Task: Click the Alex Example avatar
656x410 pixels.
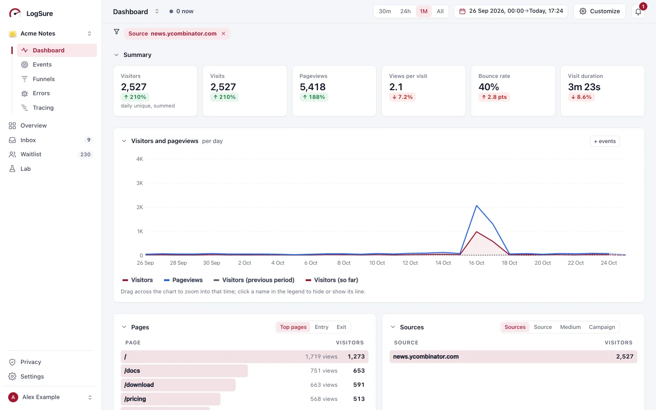Action: (x=13, y=397)
